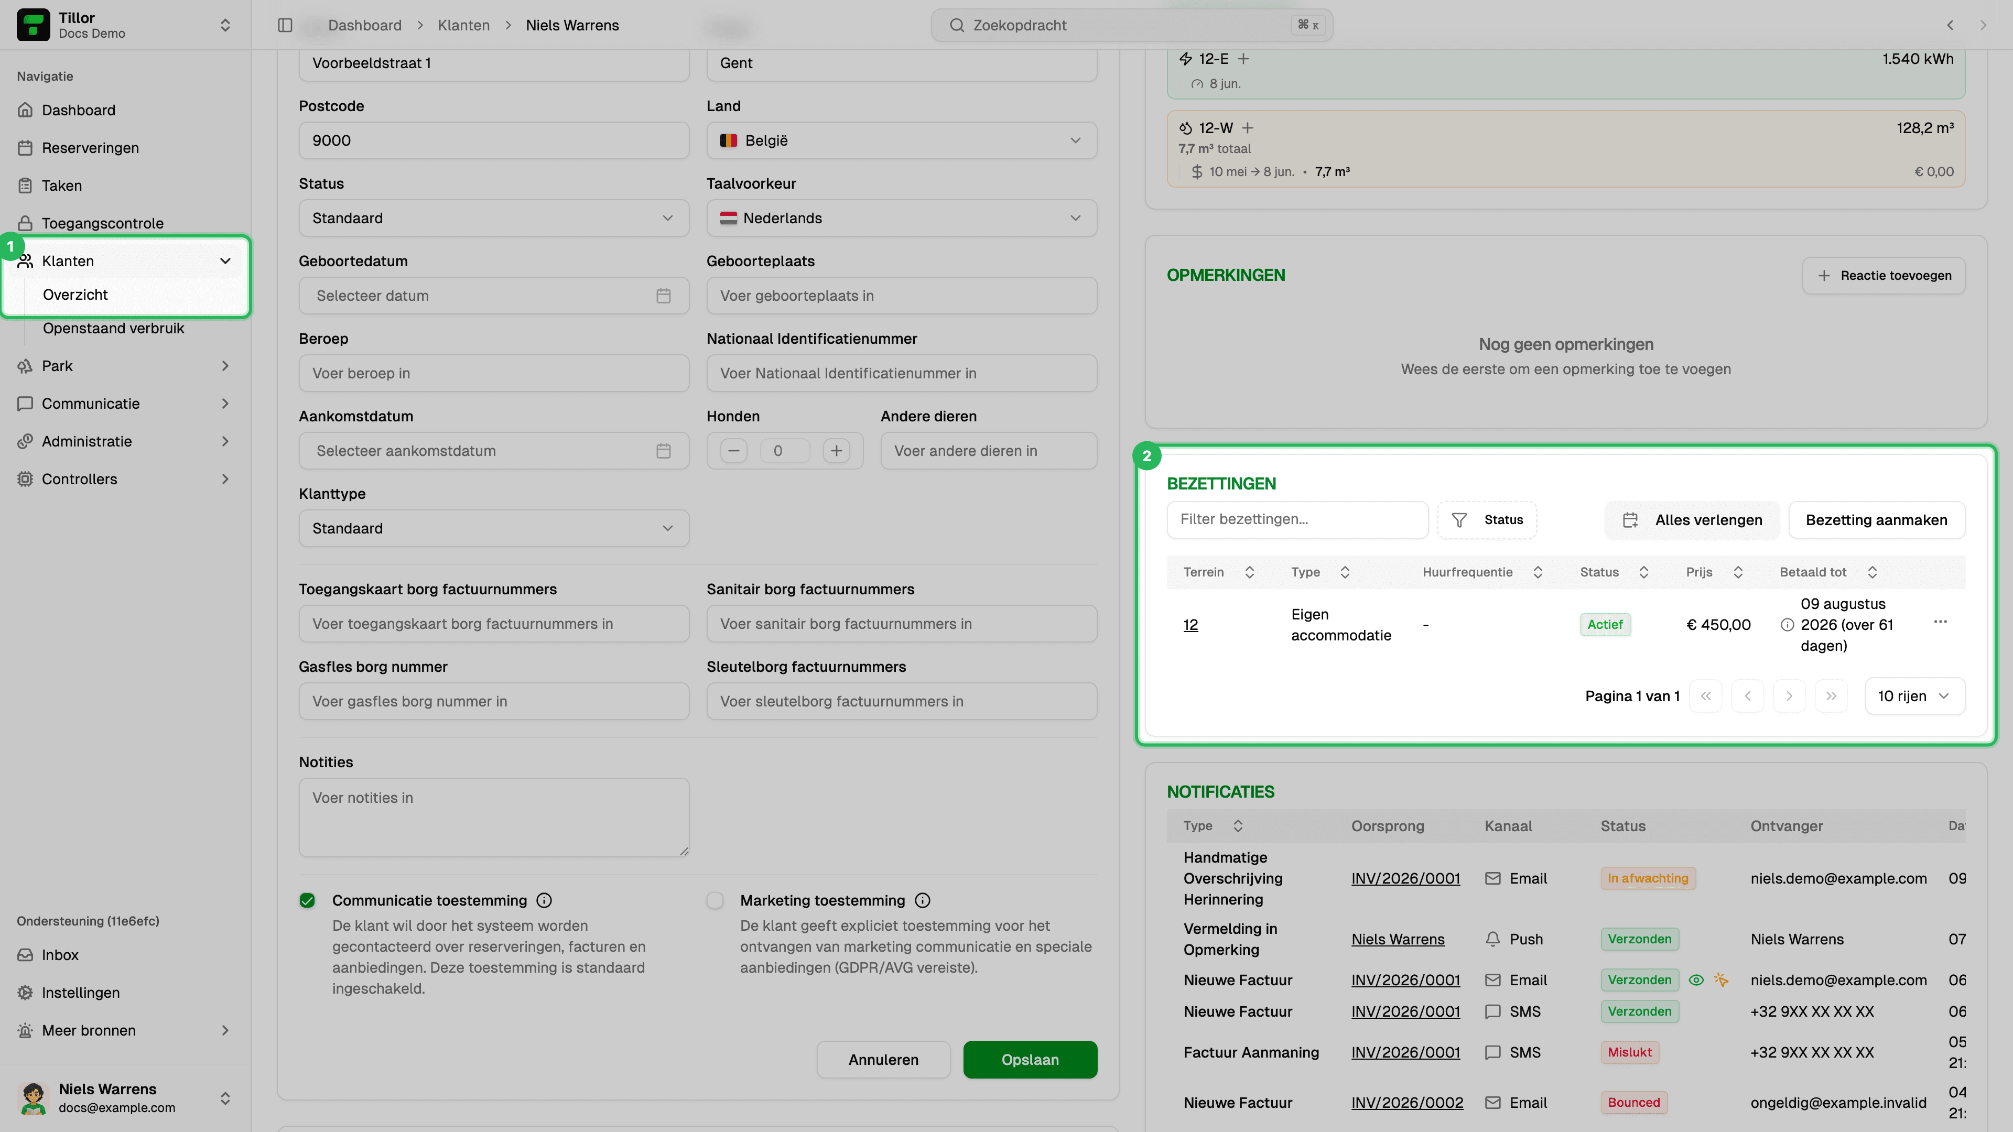Image resolution: width=2013 pixels, height=1132 pixels.
Task: Click the Annuleren button
Action: tap(883, 1059)
